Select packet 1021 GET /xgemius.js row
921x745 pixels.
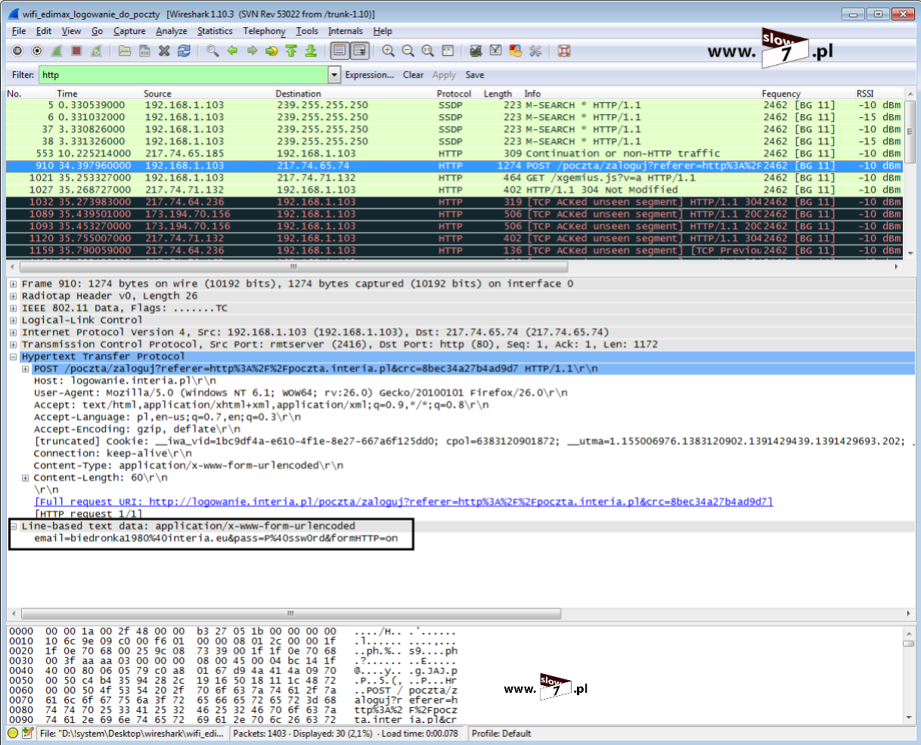(x=454, y=178)
